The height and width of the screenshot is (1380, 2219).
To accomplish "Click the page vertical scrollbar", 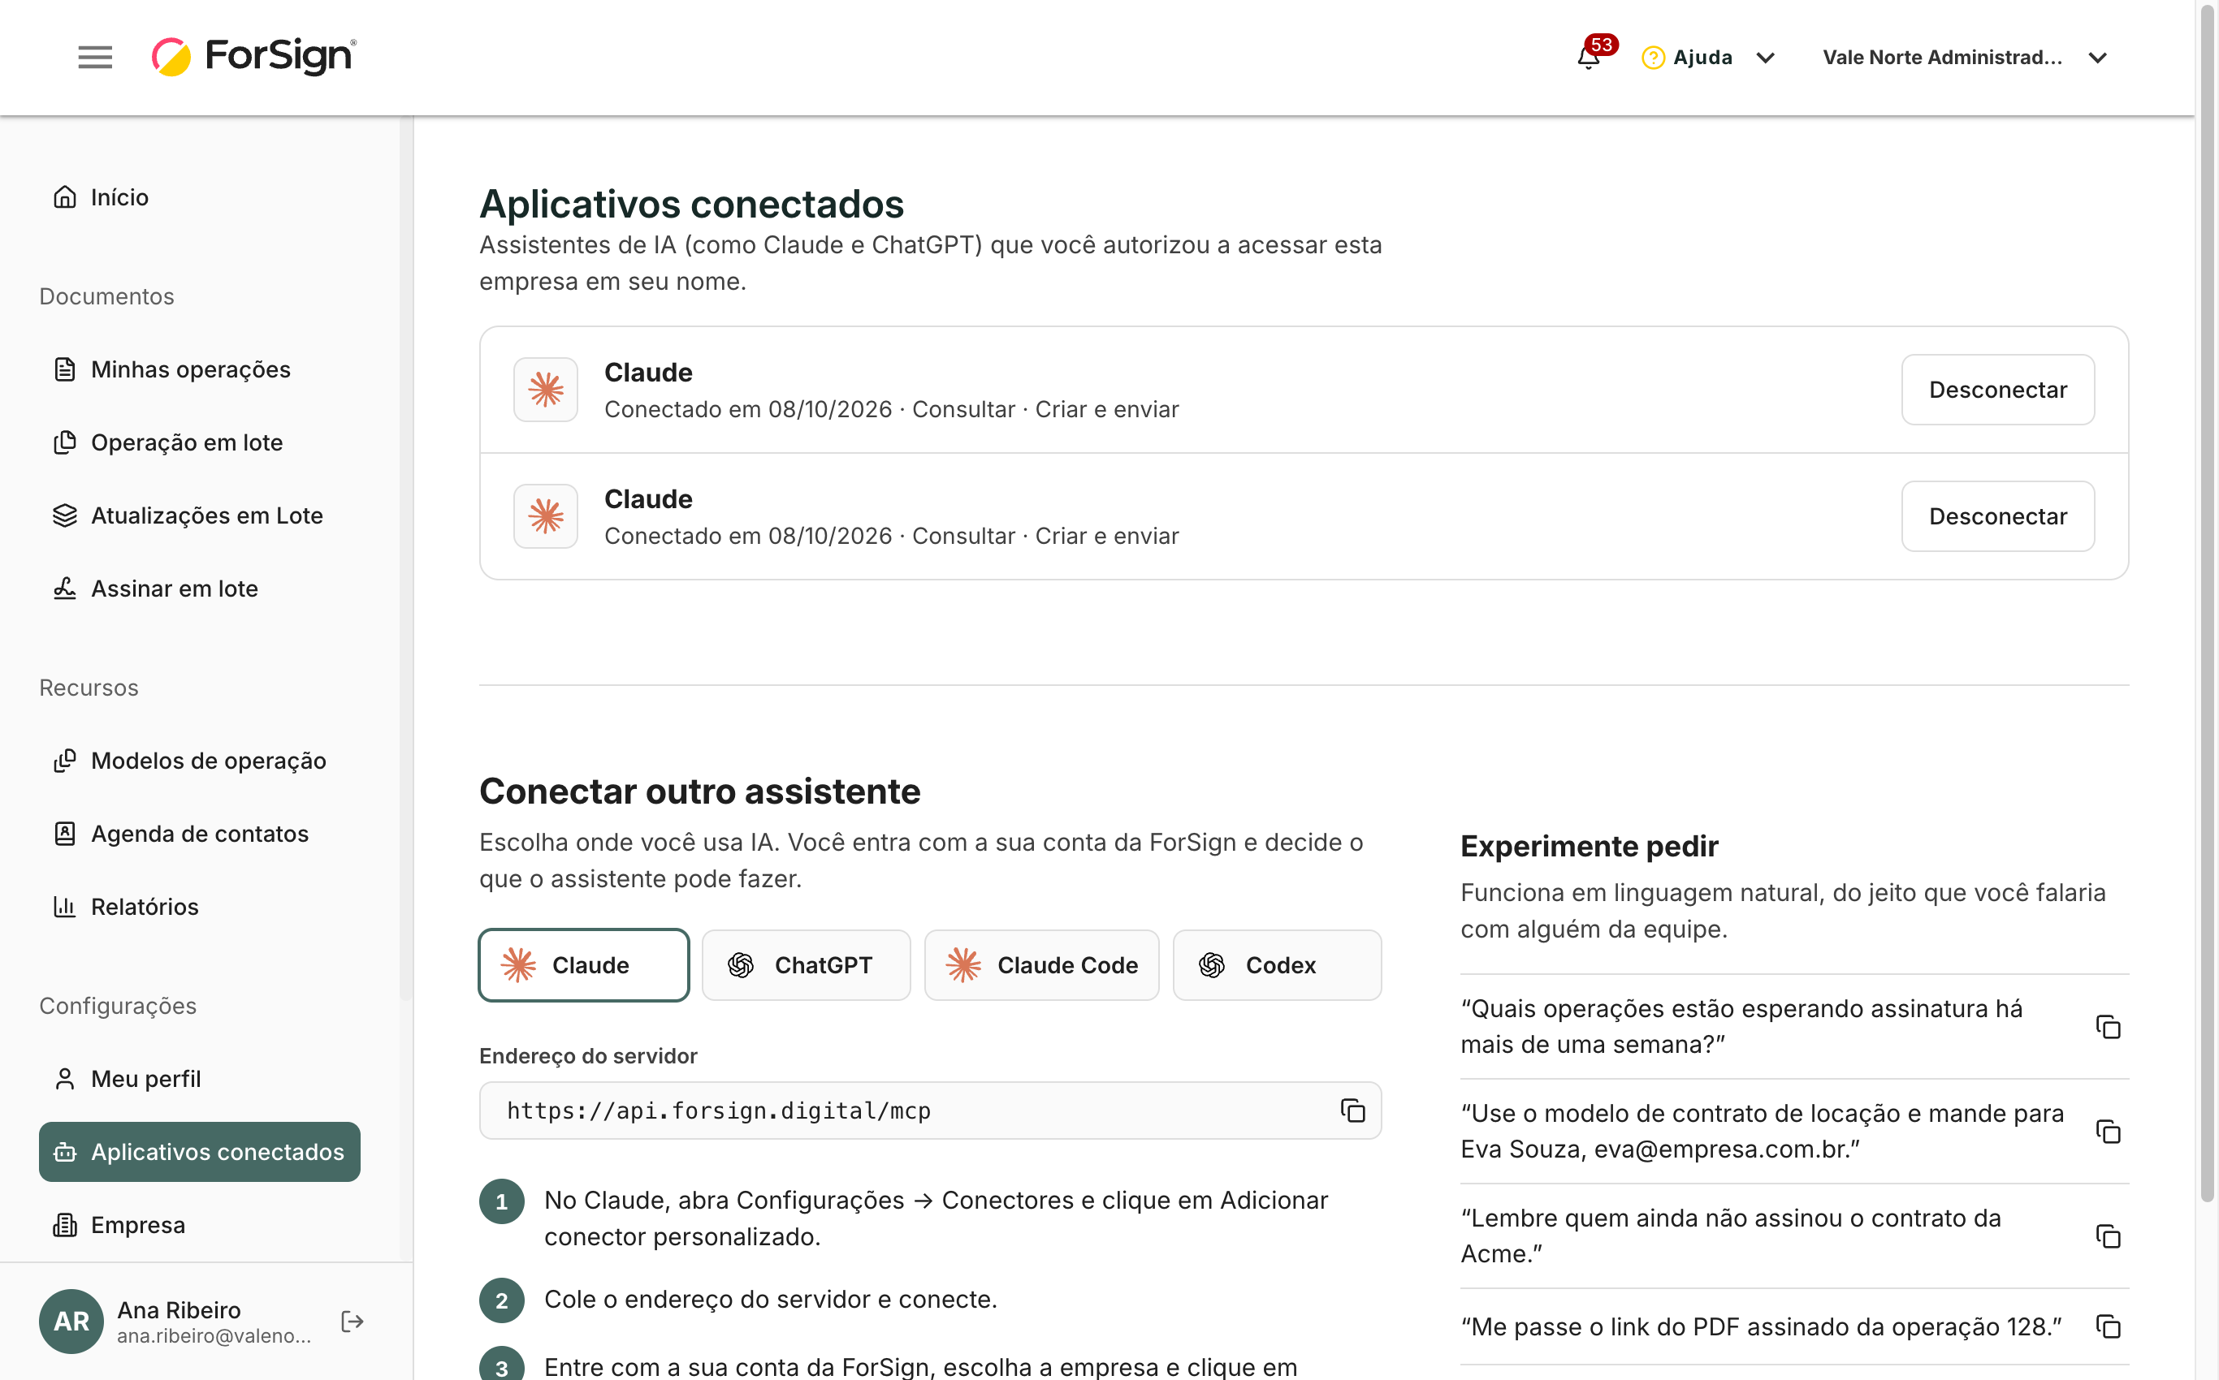I will click(x=2207, y=602).
